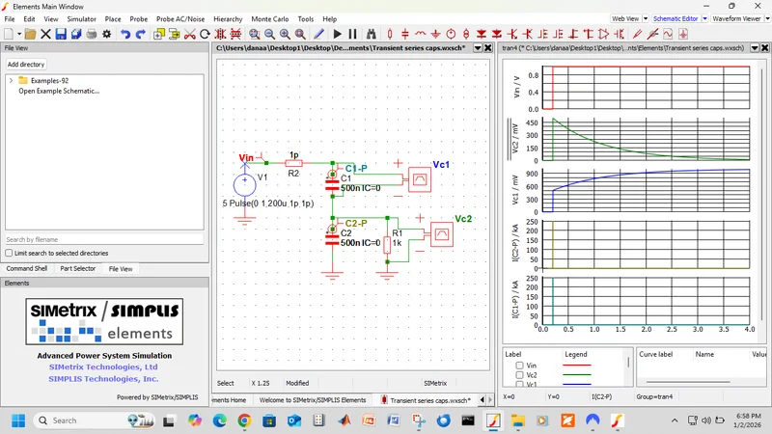Click the Run simulation play icon
This screenshot has height=434, width=772.
click(x=338, y=34)
